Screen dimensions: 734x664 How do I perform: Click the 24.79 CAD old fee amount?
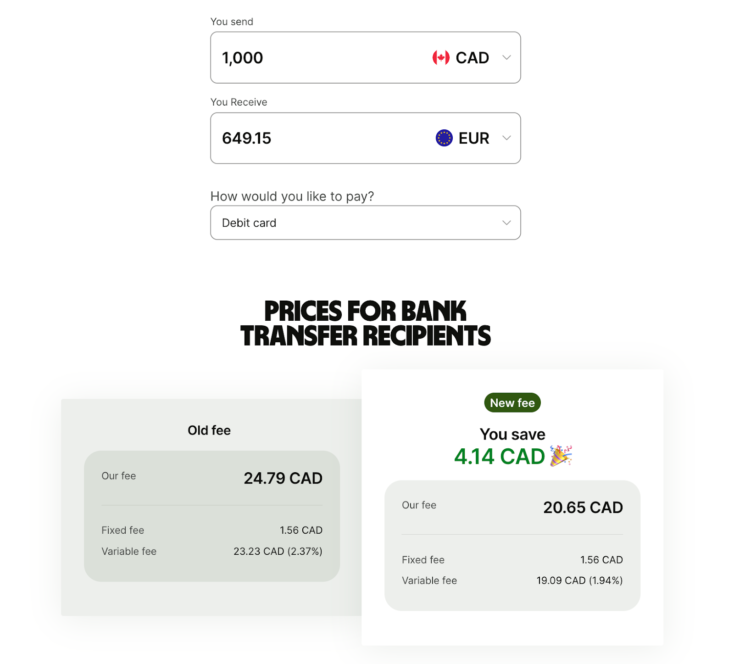[283, 478]
